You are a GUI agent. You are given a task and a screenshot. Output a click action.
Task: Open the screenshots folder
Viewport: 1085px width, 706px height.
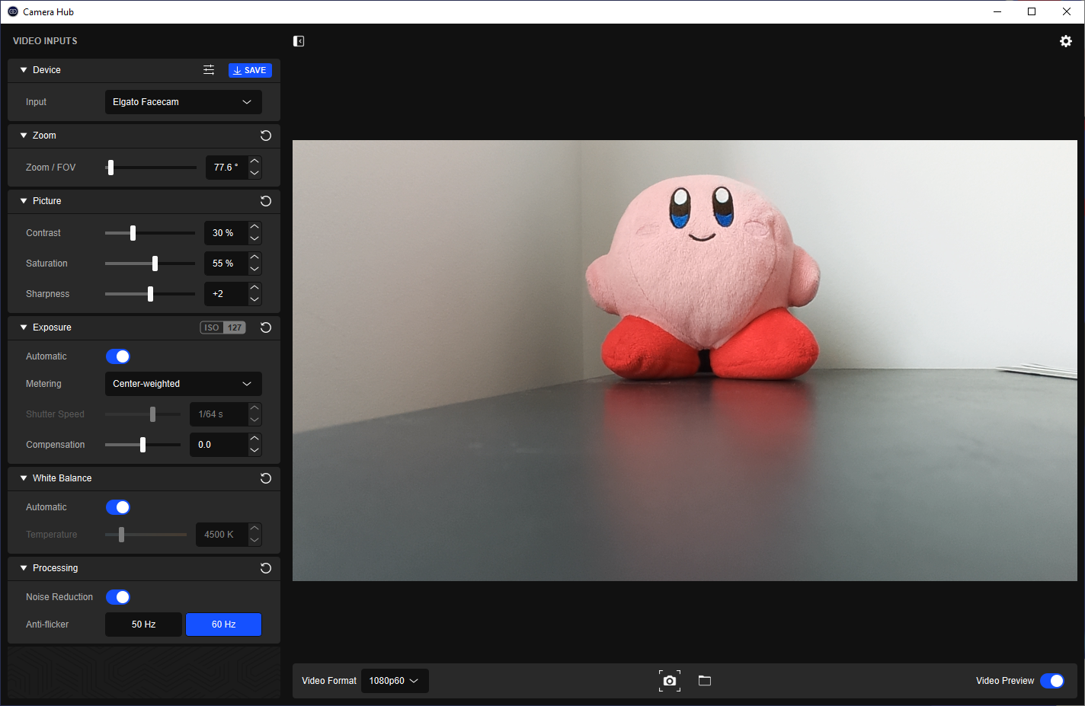[x=705, y=681]
